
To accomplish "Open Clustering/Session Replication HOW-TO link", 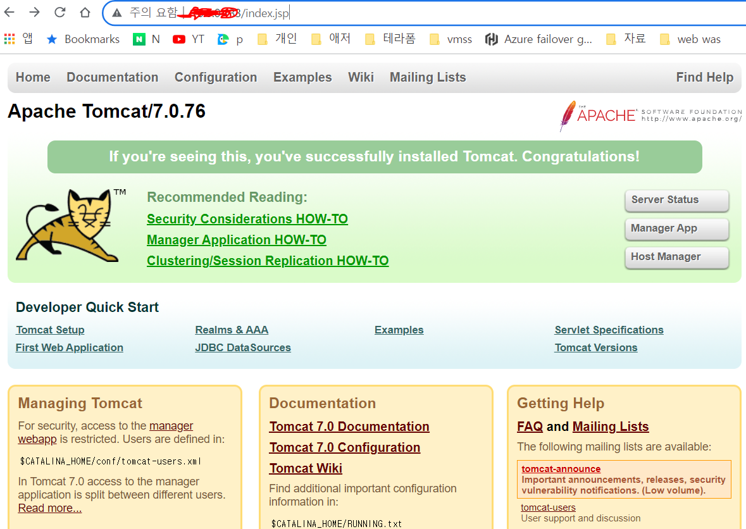I will coord(268,261).
